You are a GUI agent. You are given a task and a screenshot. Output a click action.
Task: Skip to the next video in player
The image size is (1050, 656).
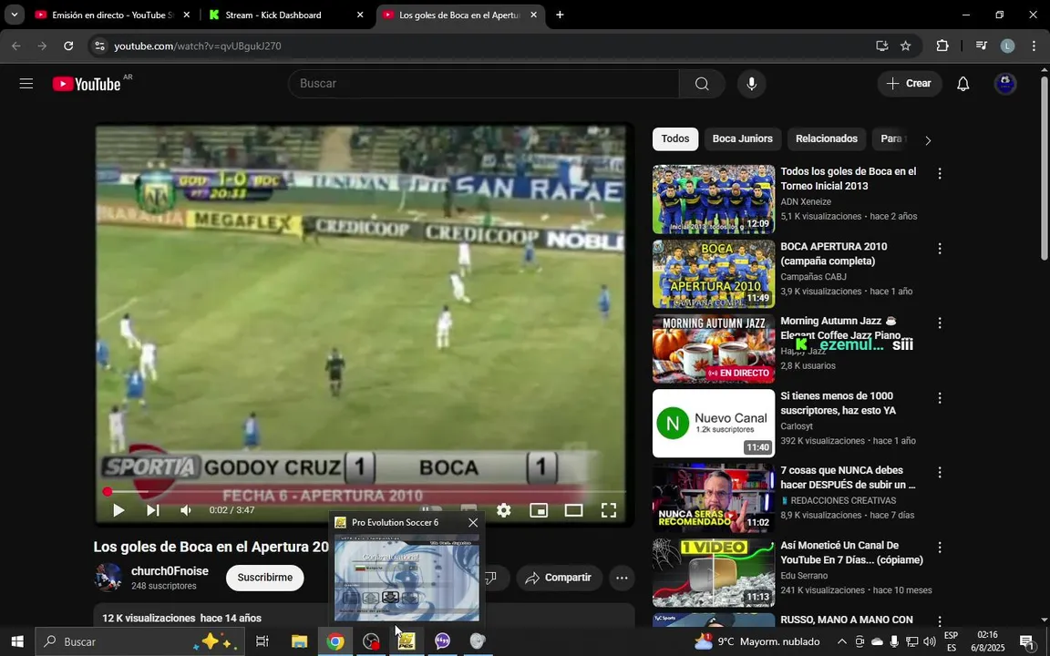153,510
